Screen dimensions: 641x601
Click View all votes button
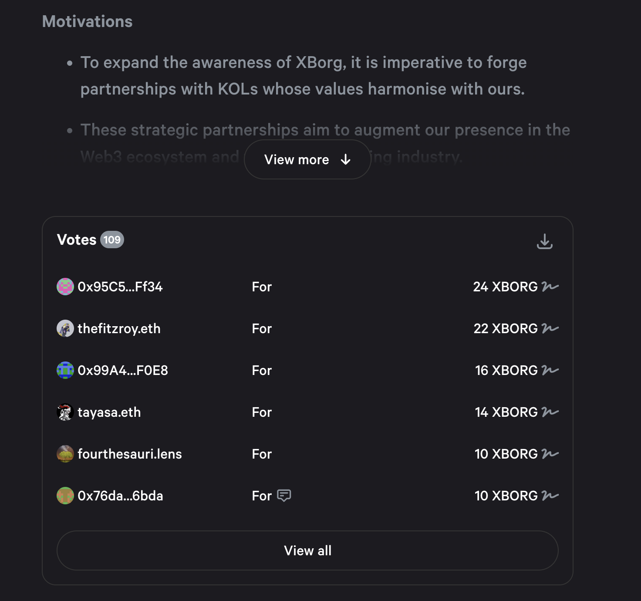click(x=307, y=550)
